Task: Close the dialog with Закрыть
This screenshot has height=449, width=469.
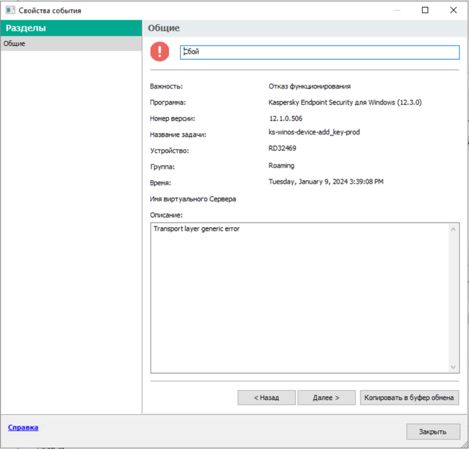Action: [x=433, y=432]
